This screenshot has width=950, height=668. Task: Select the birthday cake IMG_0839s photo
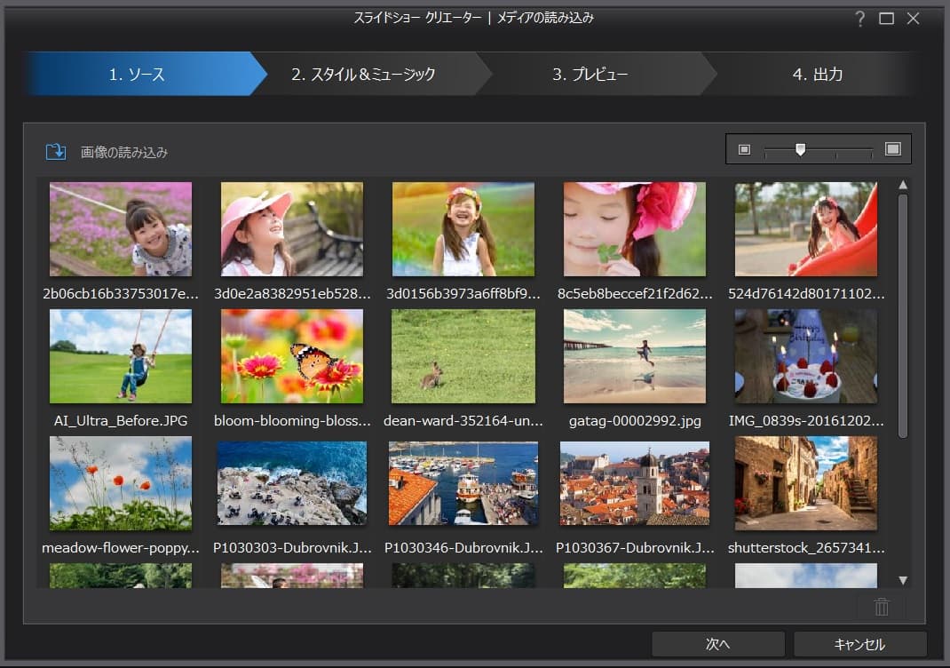click(806, 356)
